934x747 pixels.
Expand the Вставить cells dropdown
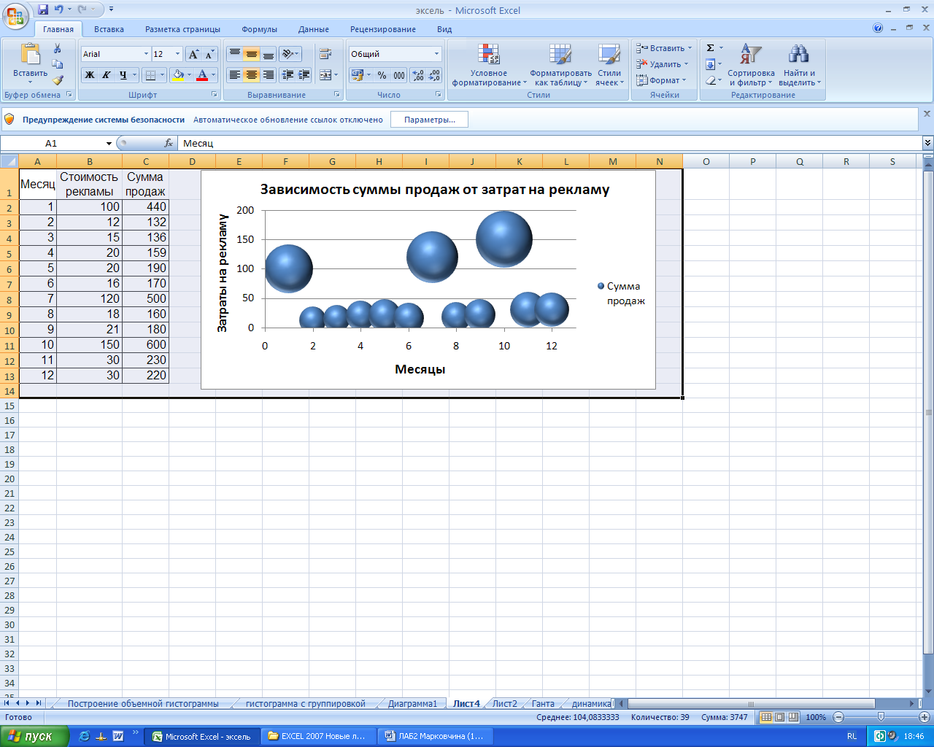click(690, 48)
